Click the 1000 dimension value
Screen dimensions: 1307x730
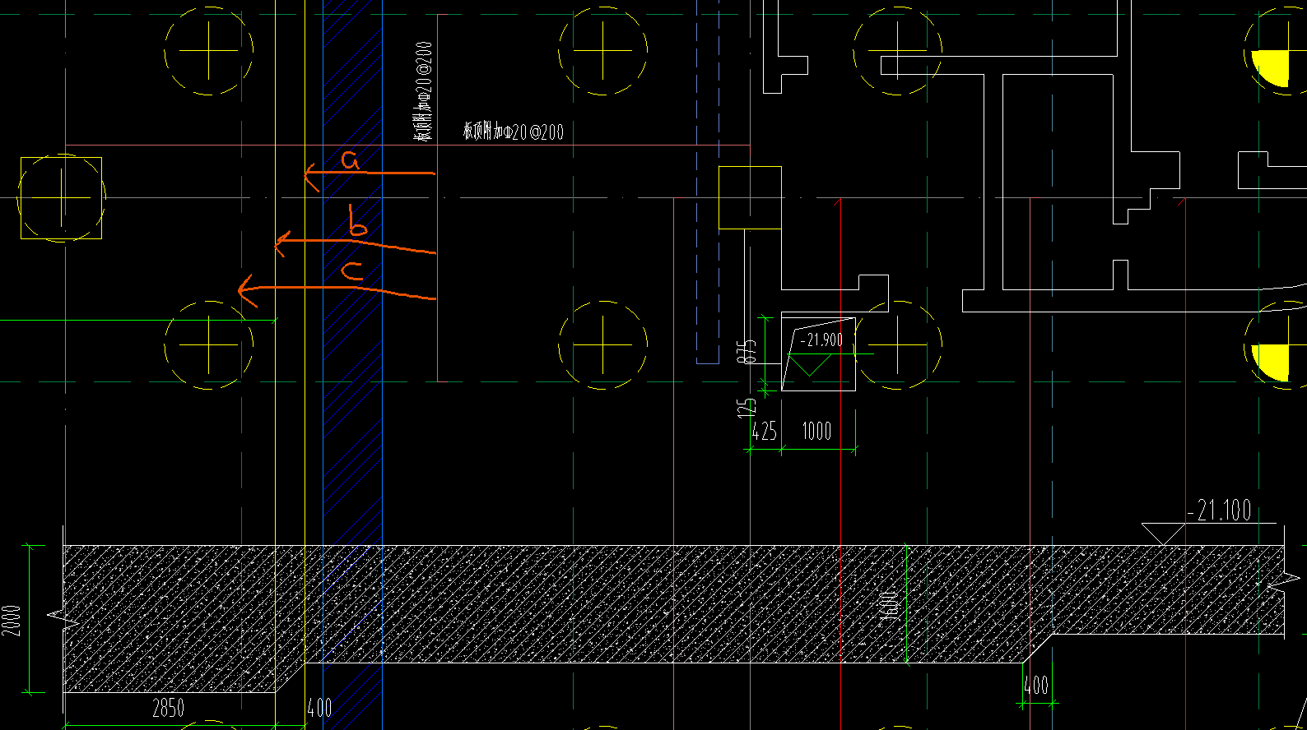816,431
